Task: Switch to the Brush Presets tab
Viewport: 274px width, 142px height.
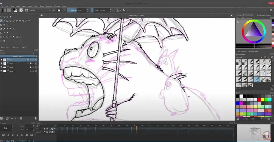Action: coord(253,51)
